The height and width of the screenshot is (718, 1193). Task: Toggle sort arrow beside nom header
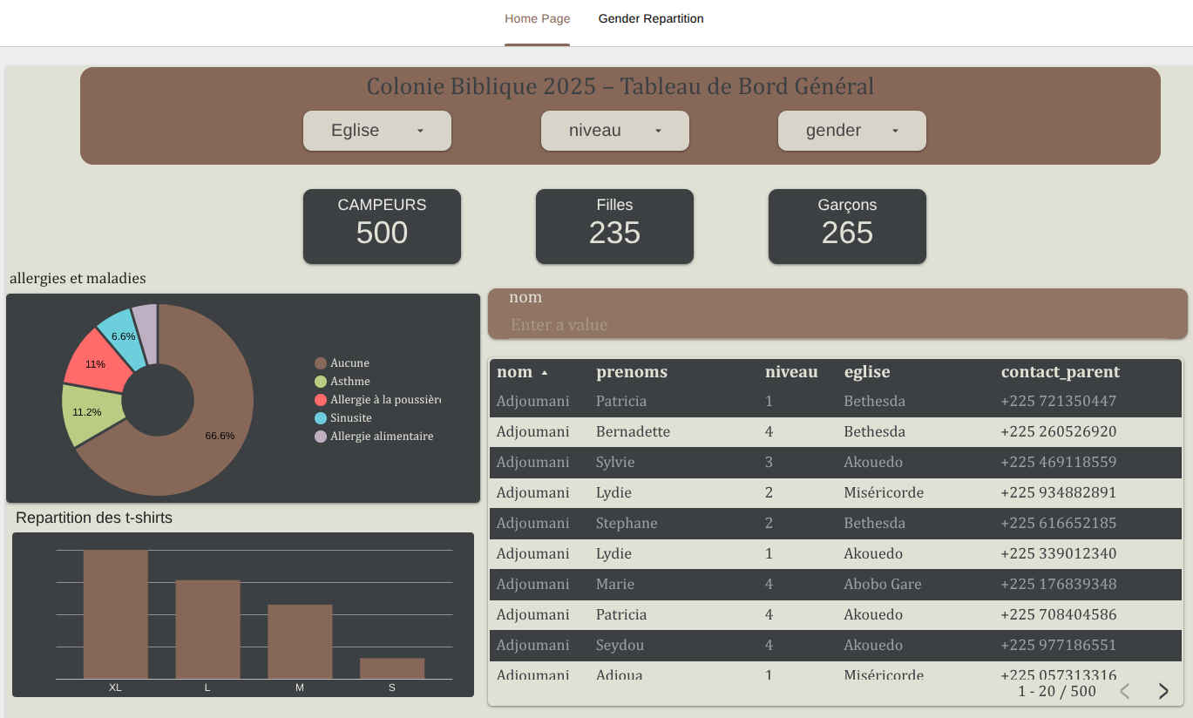click(x=545, y=373)
